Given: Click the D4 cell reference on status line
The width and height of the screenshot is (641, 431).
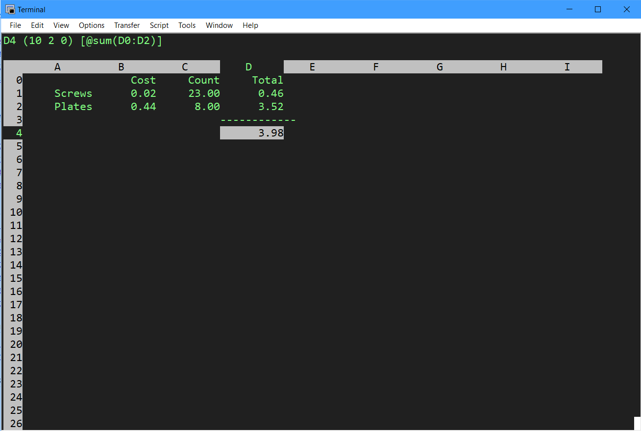Looking at the screenshot, I should (10, 41).
